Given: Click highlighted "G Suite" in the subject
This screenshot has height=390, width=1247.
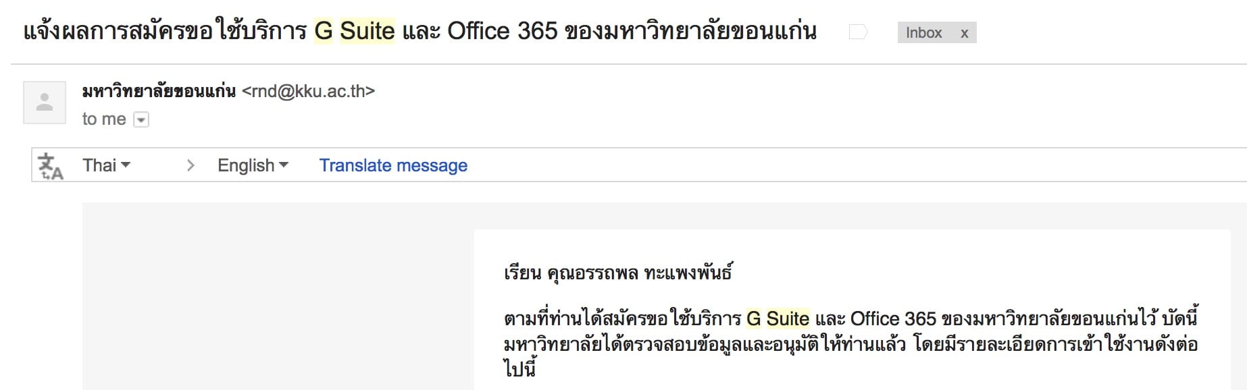Looking at the screenshot, I should (x=355, y=31).
